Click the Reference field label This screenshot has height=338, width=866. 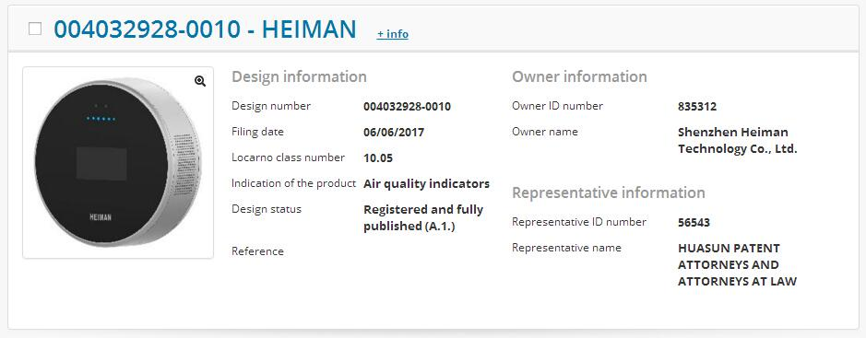[x=257, y=251]
